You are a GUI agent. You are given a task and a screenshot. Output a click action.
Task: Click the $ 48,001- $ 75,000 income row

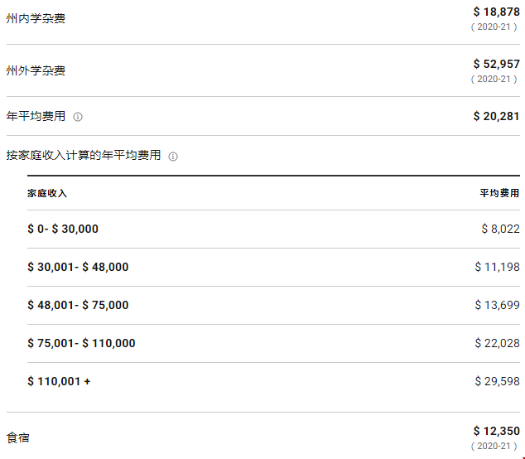point(273,306)
